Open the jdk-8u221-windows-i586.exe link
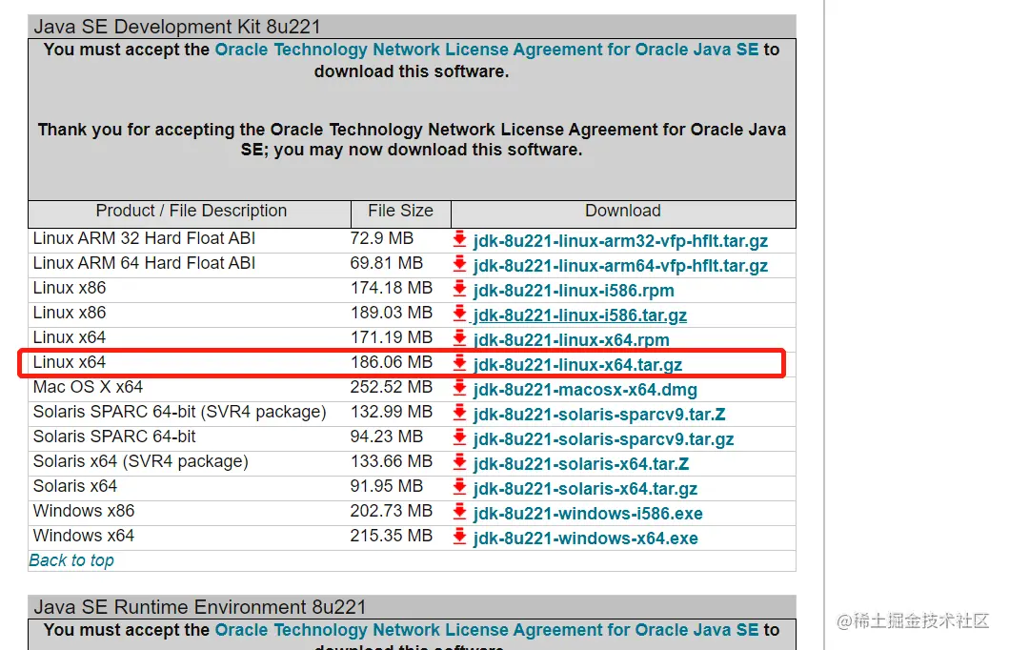1009x650 pixels. click(588, 514)
